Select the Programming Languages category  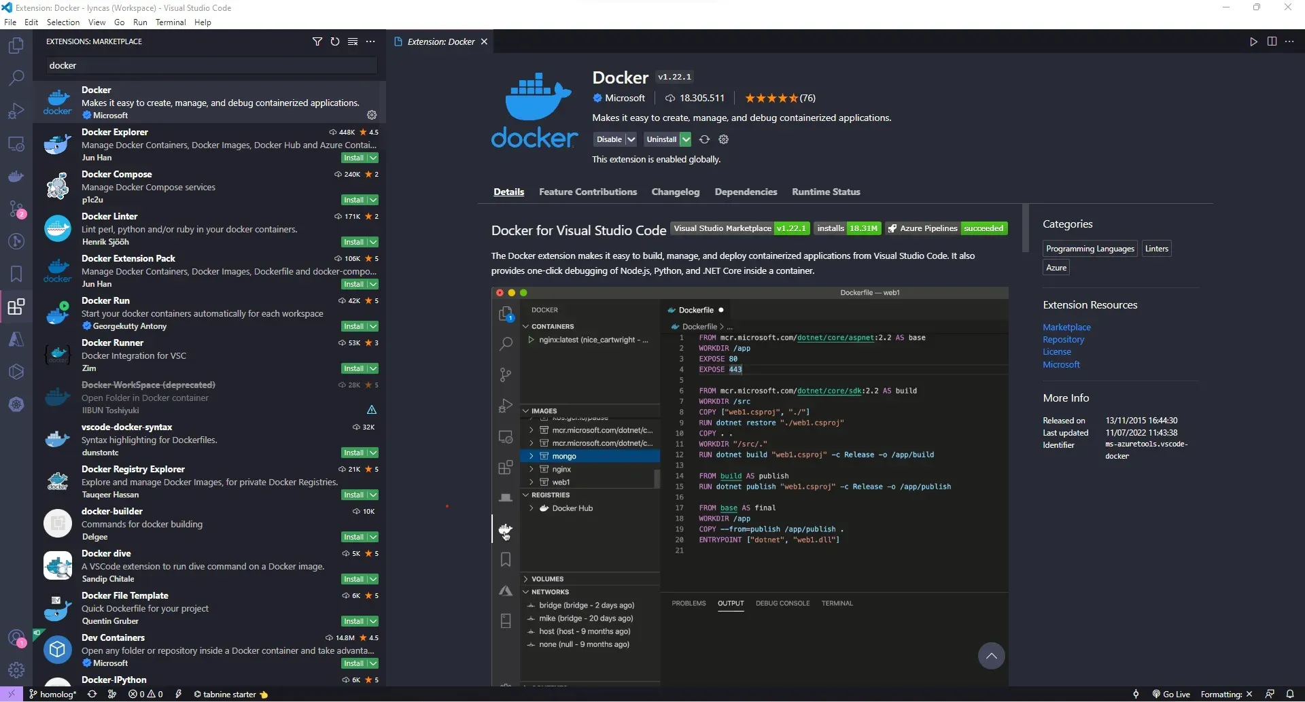[x=1090, y=249]
